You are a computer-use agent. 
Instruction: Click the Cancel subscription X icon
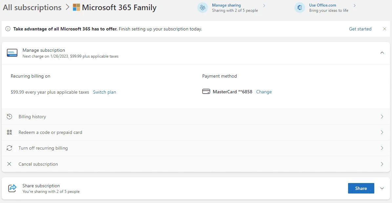[x=9, y=164]
